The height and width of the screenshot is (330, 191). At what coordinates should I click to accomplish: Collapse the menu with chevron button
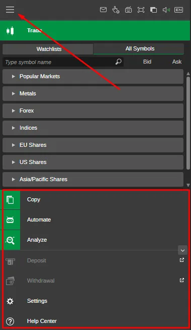click(x=182, y=250)
